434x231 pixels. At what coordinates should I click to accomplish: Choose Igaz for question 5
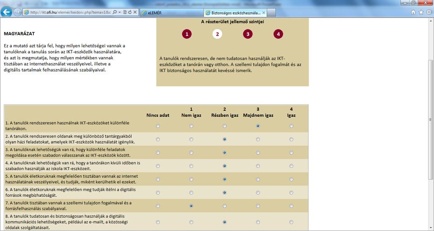(x=291, y=179)
